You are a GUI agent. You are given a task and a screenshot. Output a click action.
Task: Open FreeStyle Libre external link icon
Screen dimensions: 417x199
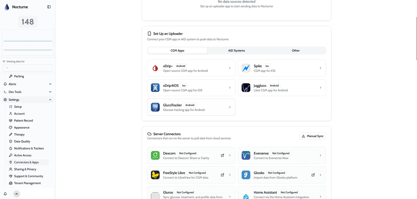223,175
